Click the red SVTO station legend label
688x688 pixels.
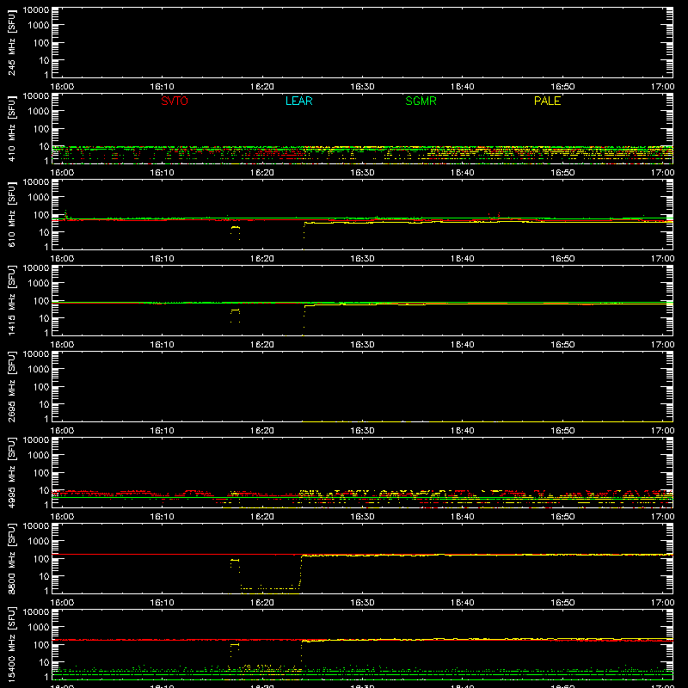[175, 101]
